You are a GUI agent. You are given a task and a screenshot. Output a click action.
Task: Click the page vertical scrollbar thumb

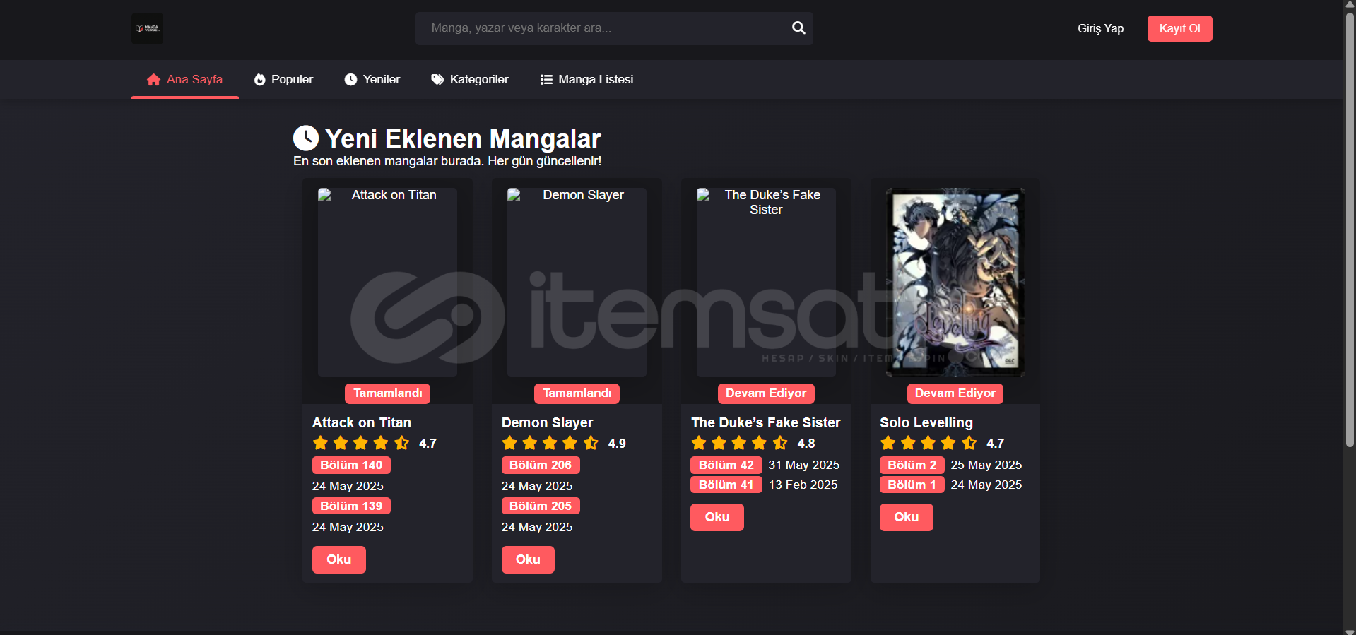pos(1350,230)
